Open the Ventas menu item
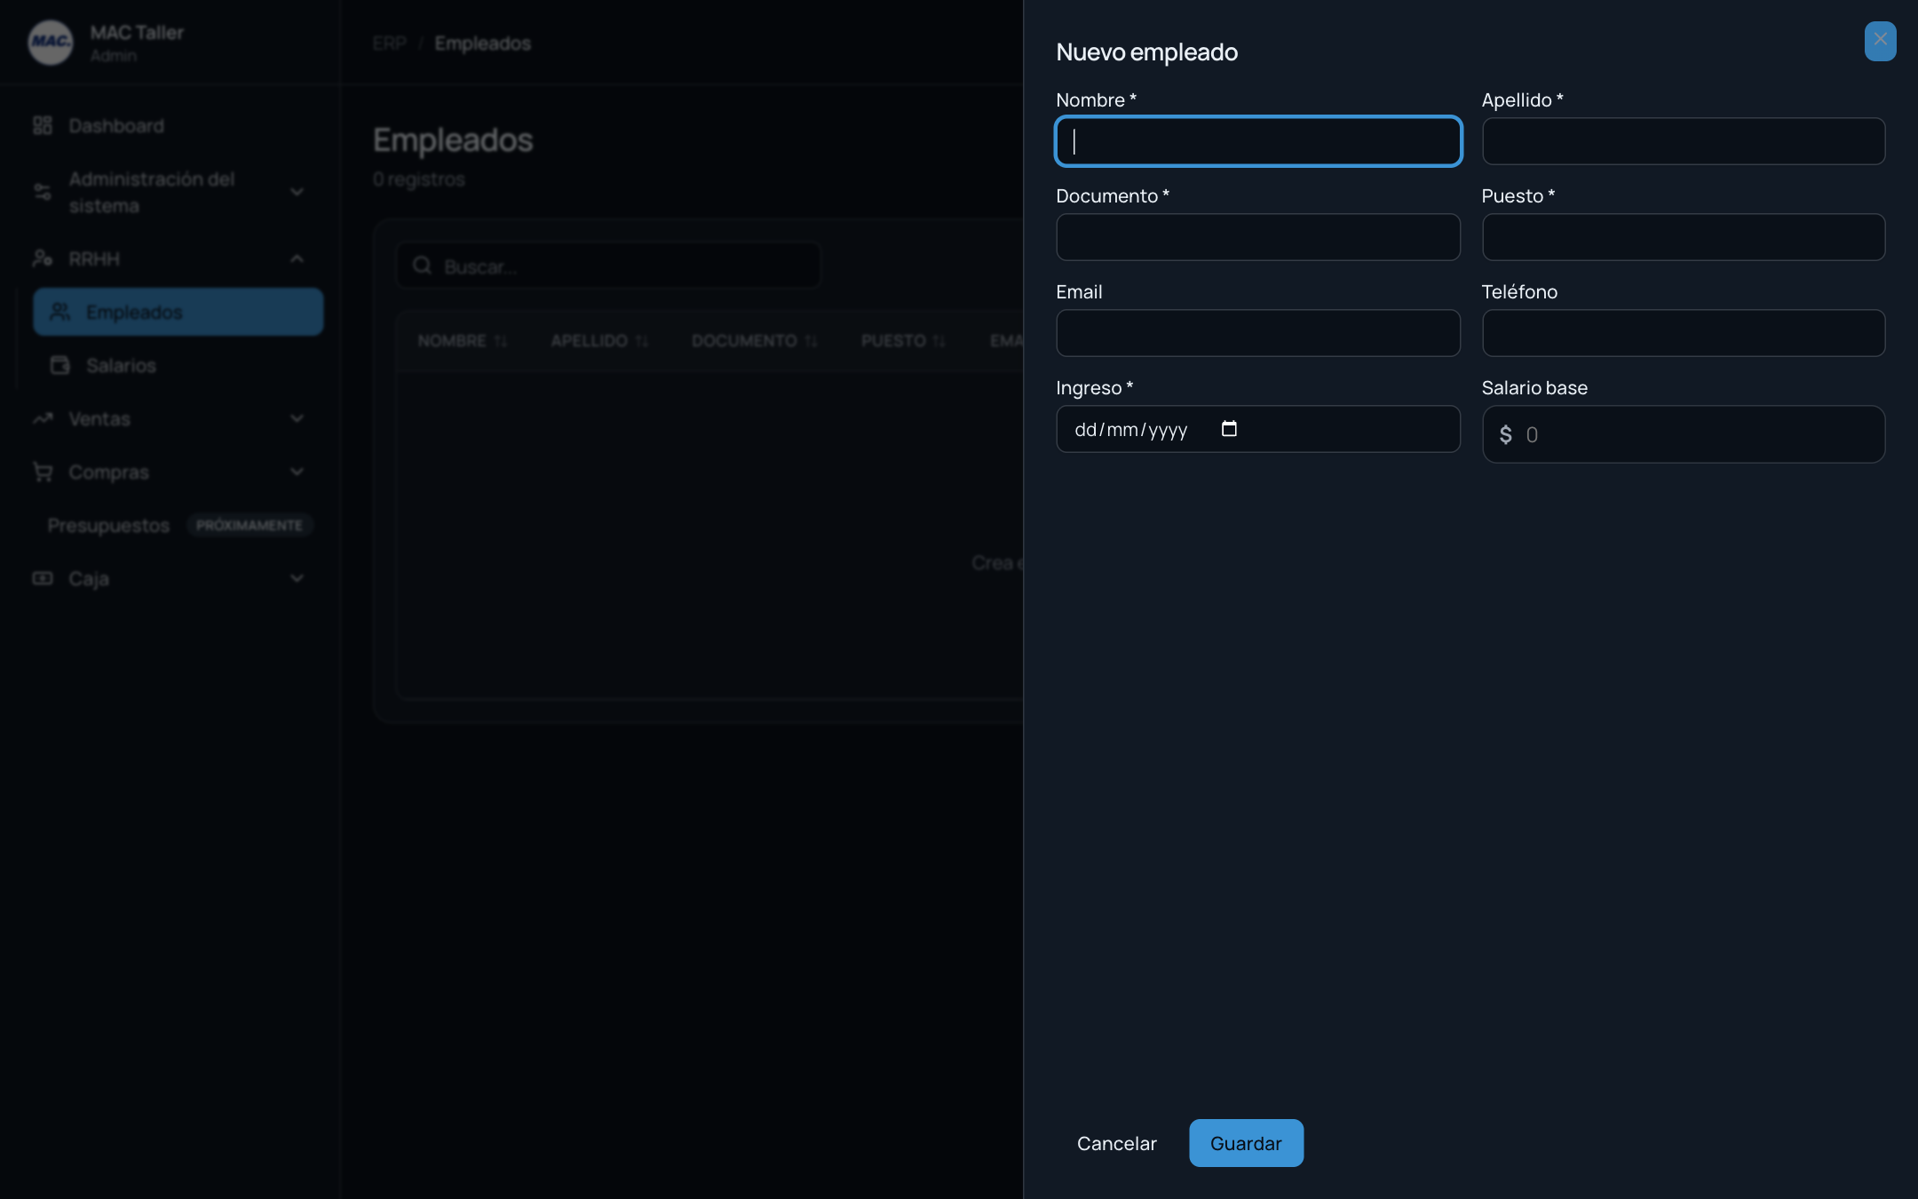 170,418
